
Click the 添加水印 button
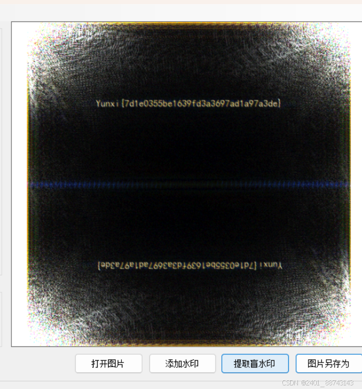(x=182, y=363)
